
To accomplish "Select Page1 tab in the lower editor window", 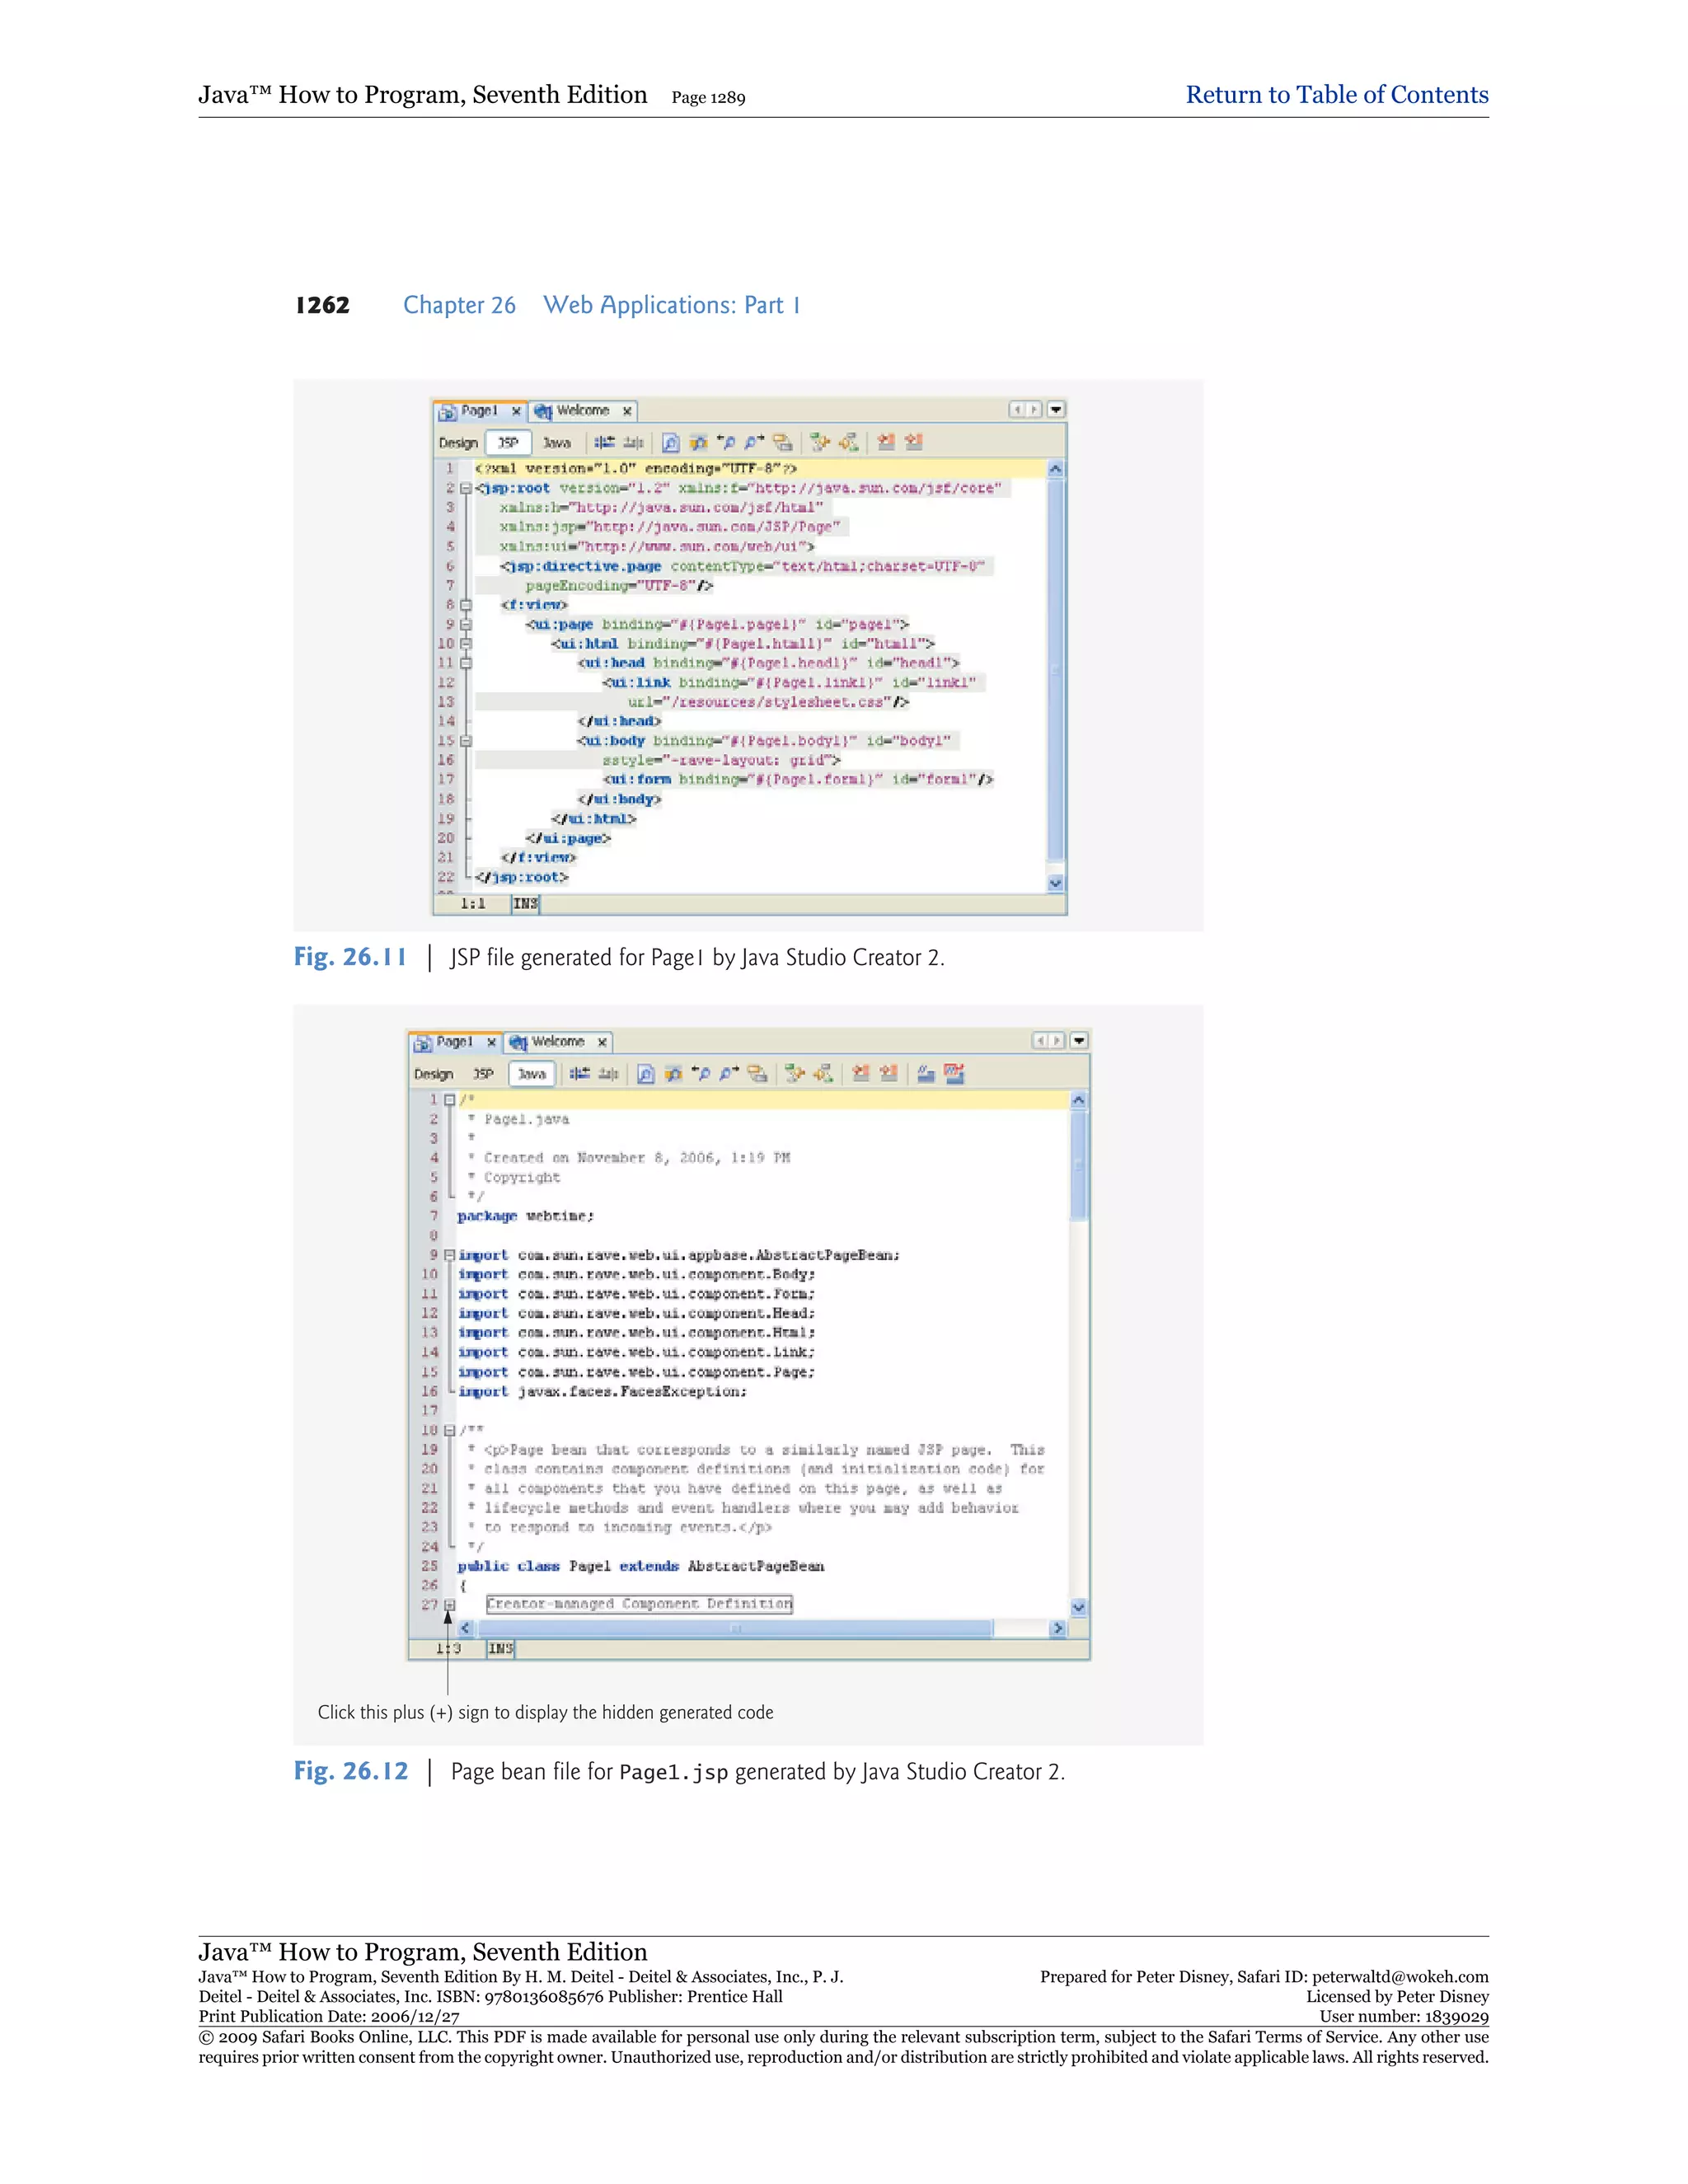I will (x=453, y=1041).
